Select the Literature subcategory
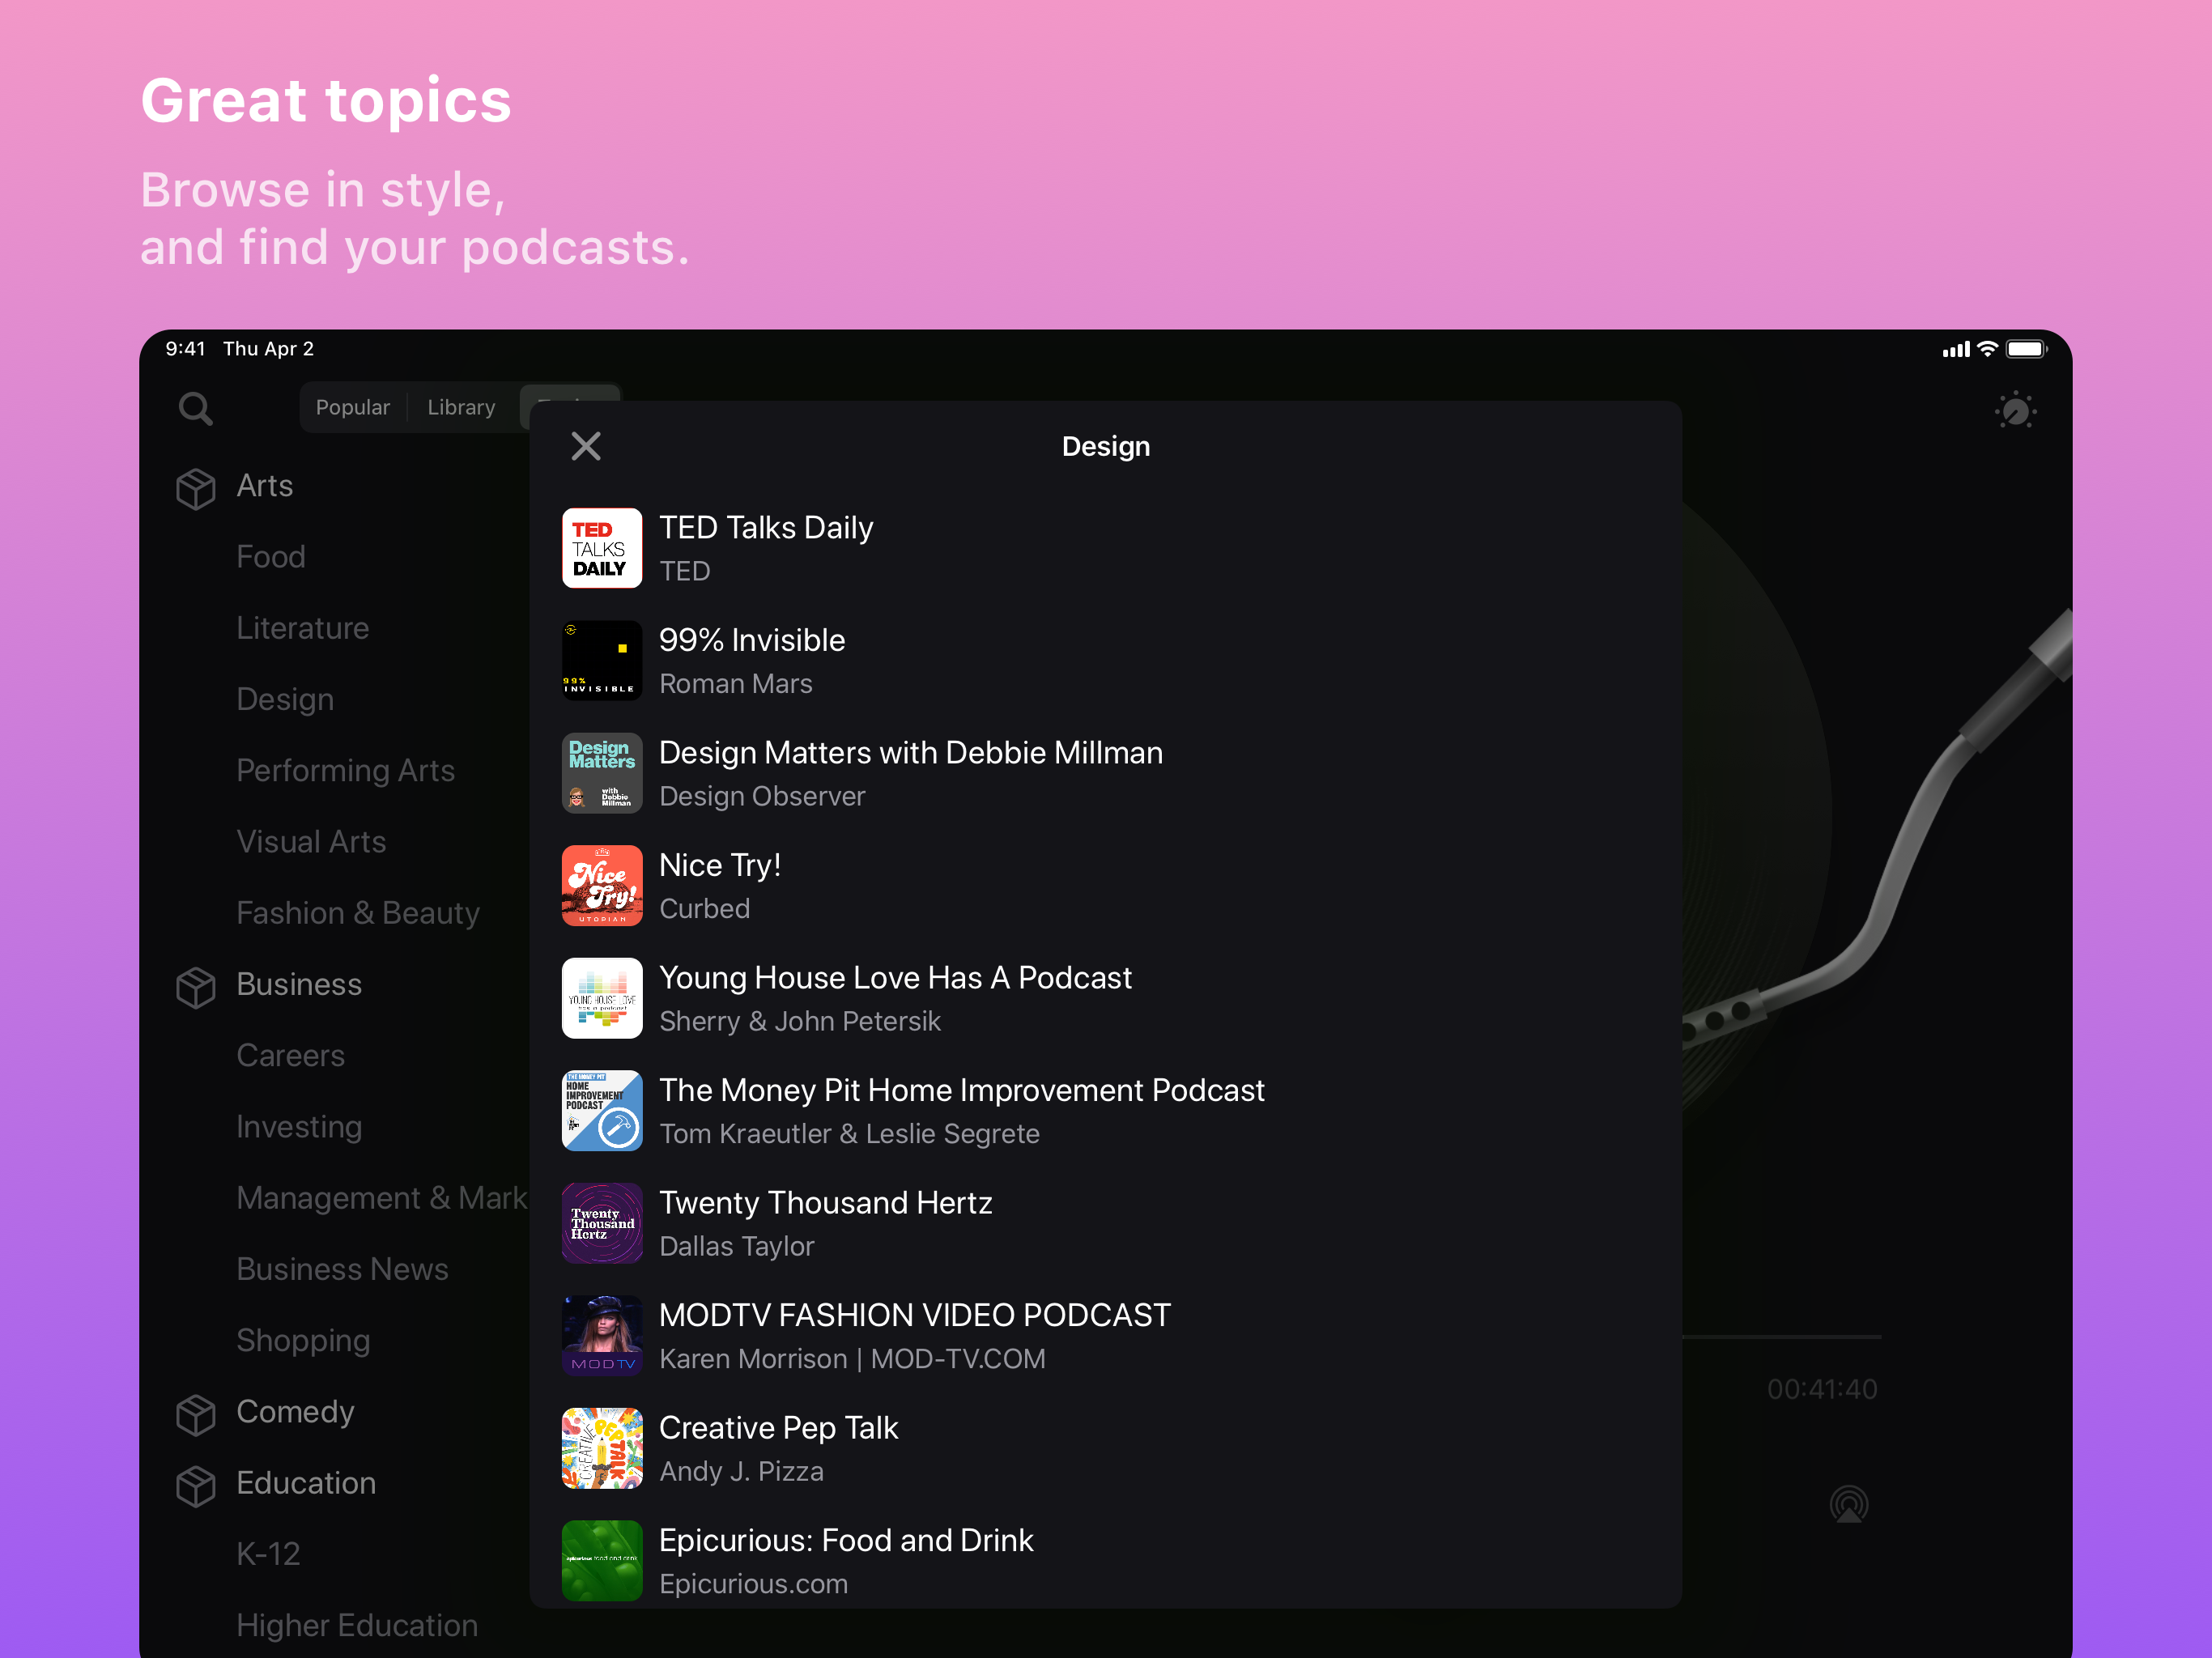This screenshot has width=2212, height=1658. point(303,628)
